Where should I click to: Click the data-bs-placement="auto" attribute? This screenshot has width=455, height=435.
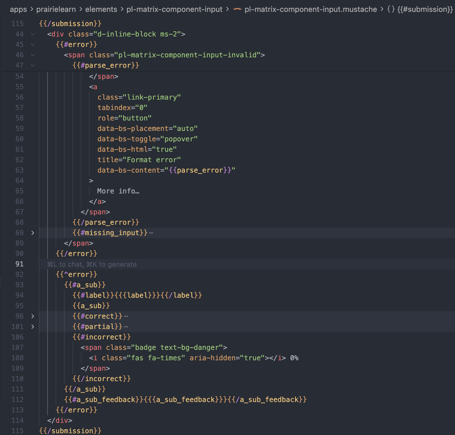(148, 129)
